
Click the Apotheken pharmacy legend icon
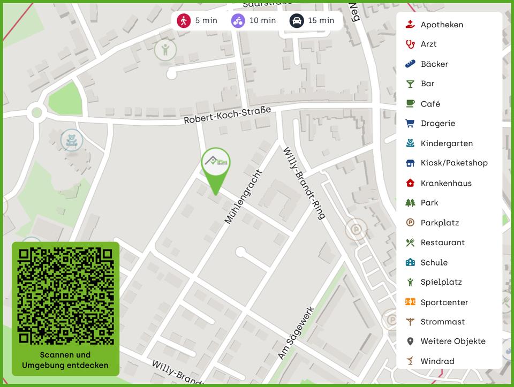[x=410, y=25]
